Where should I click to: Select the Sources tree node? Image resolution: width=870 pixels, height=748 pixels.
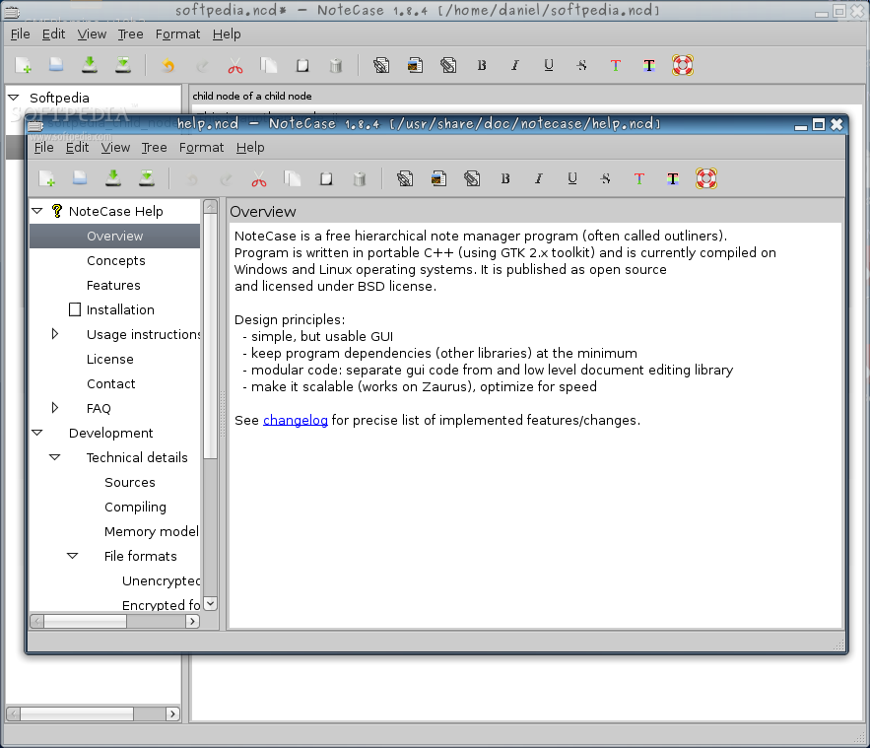click(x=130, y=482)
